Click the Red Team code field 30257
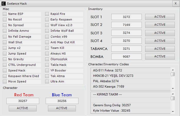This screenshot has width=180, height=116. coord(23,101)
